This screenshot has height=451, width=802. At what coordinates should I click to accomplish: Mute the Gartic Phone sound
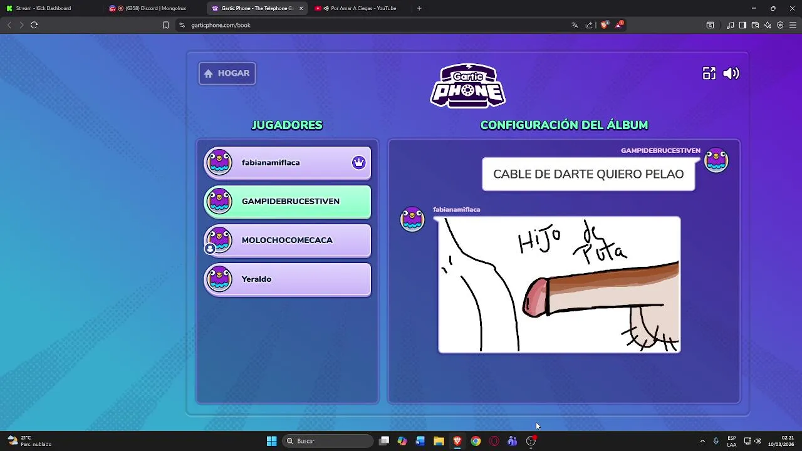click(731, 73)
